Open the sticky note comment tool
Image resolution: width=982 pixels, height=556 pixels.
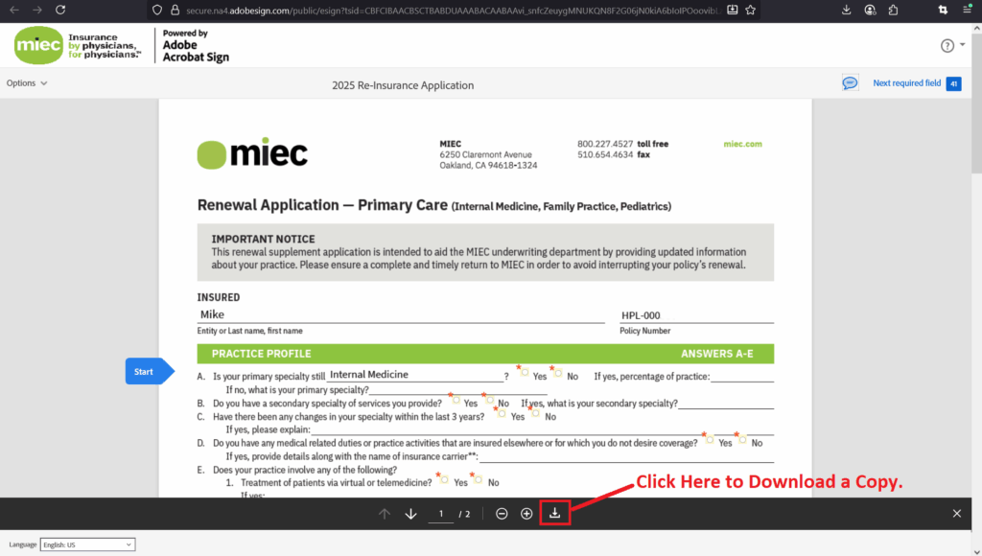pyautogui.click(x=850, y=82)
